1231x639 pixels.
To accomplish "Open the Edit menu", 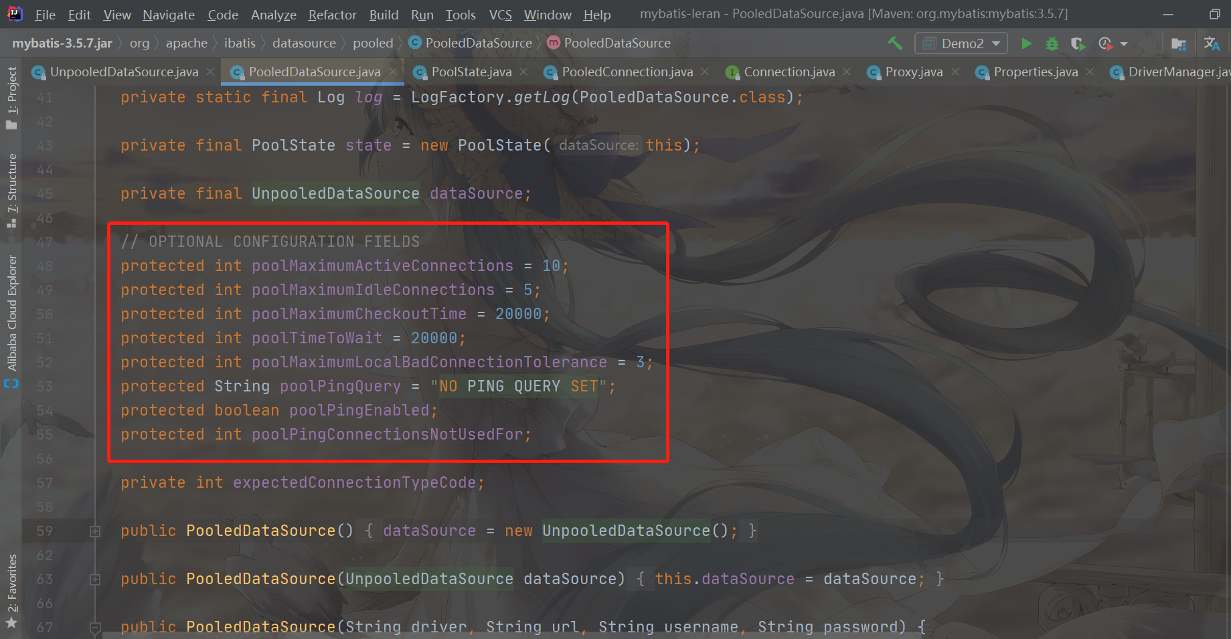I will click(x=79, y=15).
